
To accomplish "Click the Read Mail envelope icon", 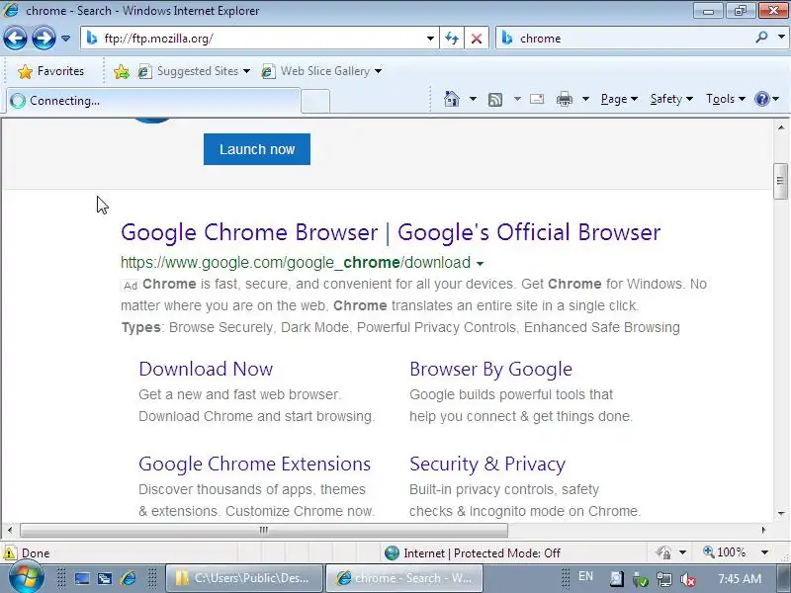I will [x=537, y=99].
